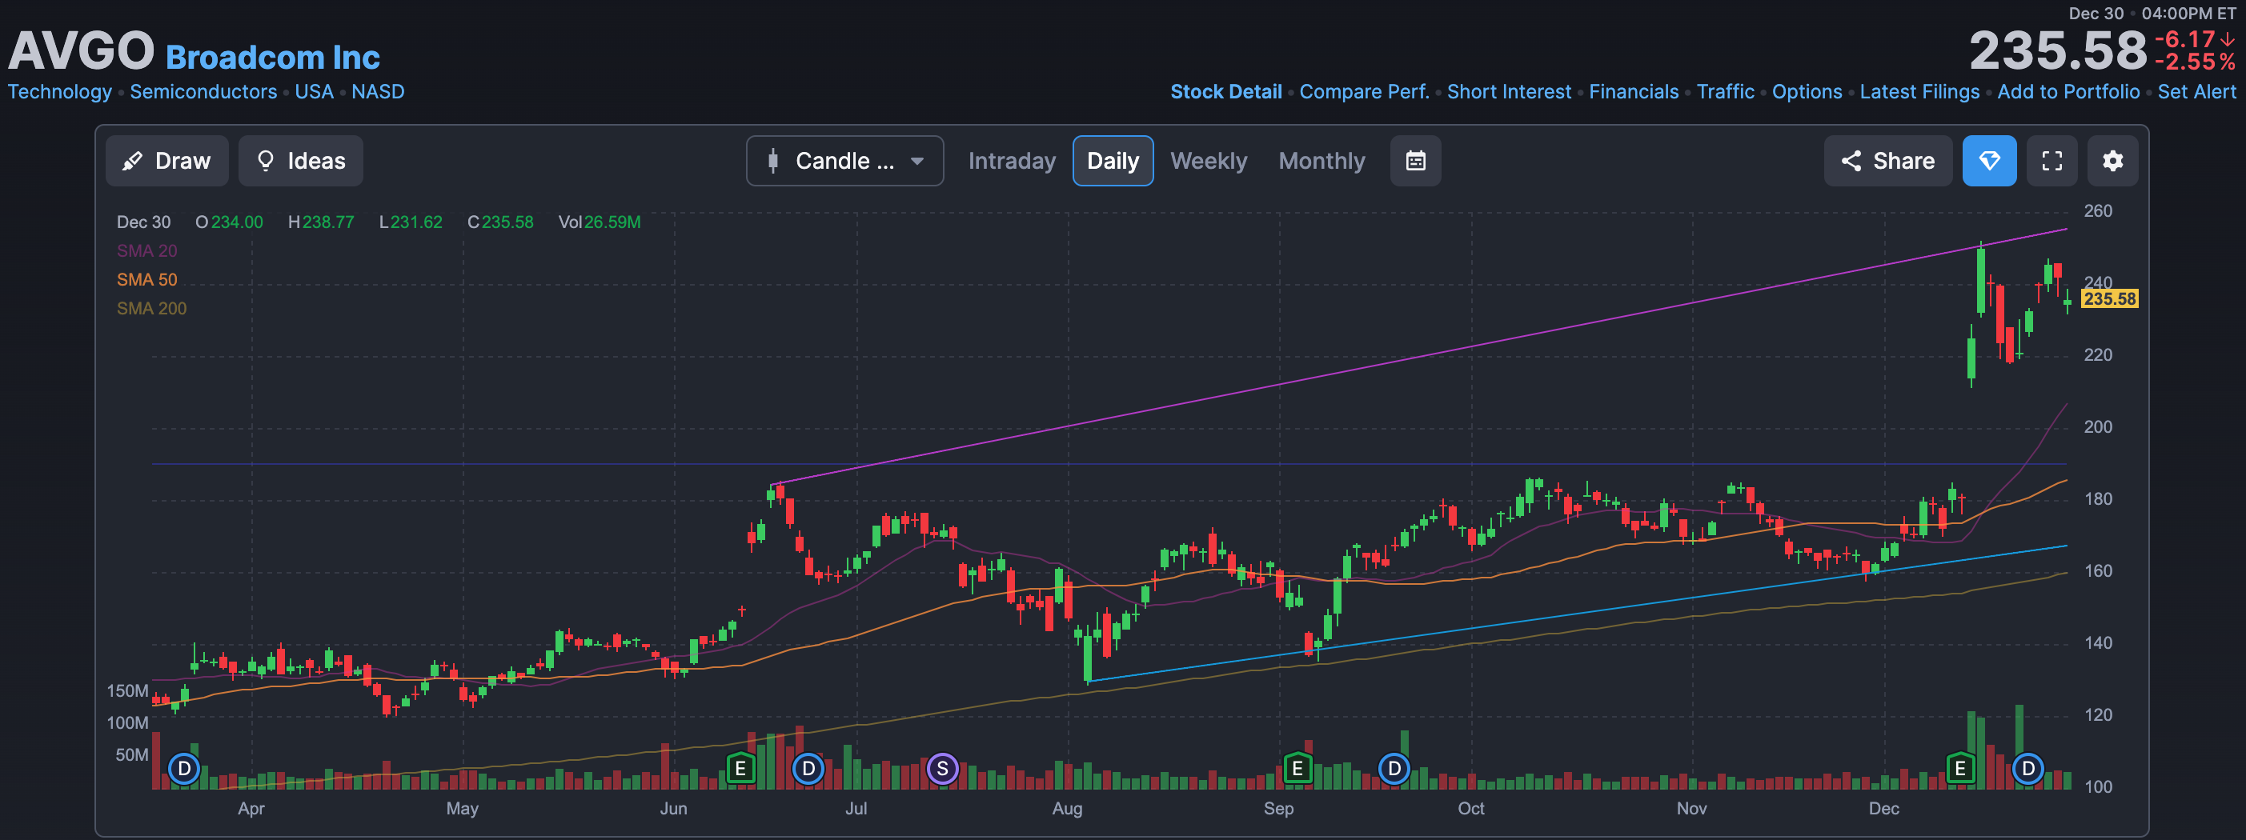The width and height of the screenshot is (2246, 840).
Task: Click the dividend marker in late June
Action: 808,769
